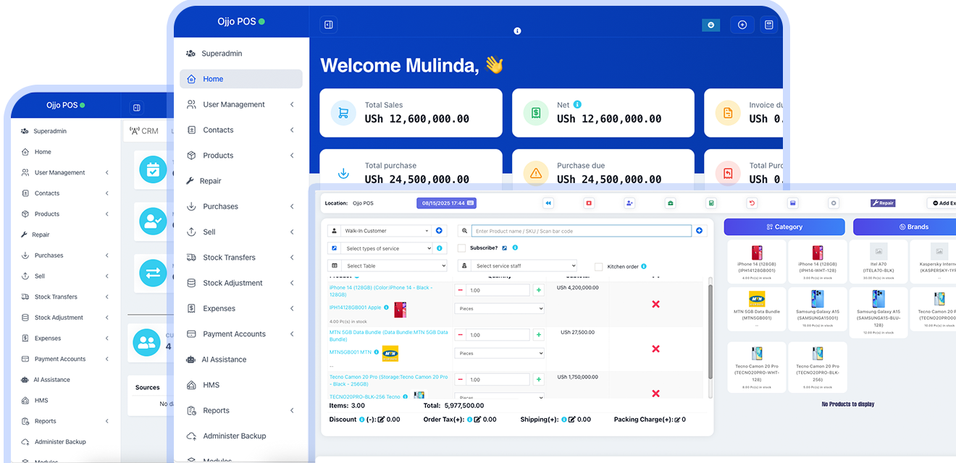Screen dimensions: 956x463
Task: Click the Repair button in POS toolbar
Action: (x=883, y=203)
